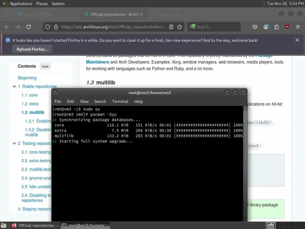Click the Beginning link in Contents

27,78
